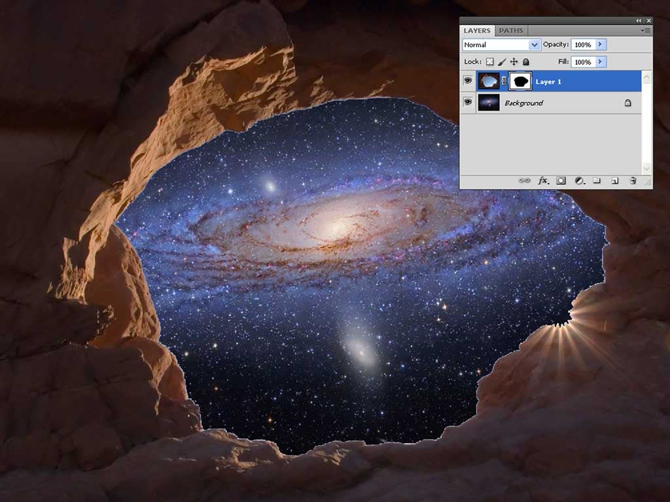Click the Delete Layer trash icon
670x502 pixels.
click(x=633, y=180)
